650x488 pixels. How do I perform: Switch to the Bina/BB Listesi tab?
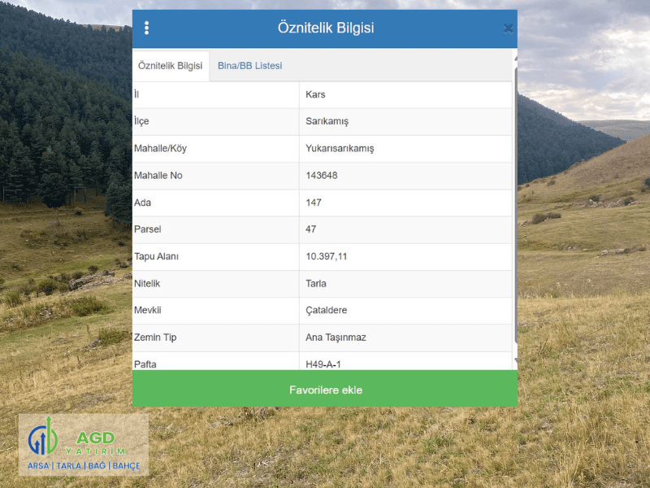tap(249, 66)
